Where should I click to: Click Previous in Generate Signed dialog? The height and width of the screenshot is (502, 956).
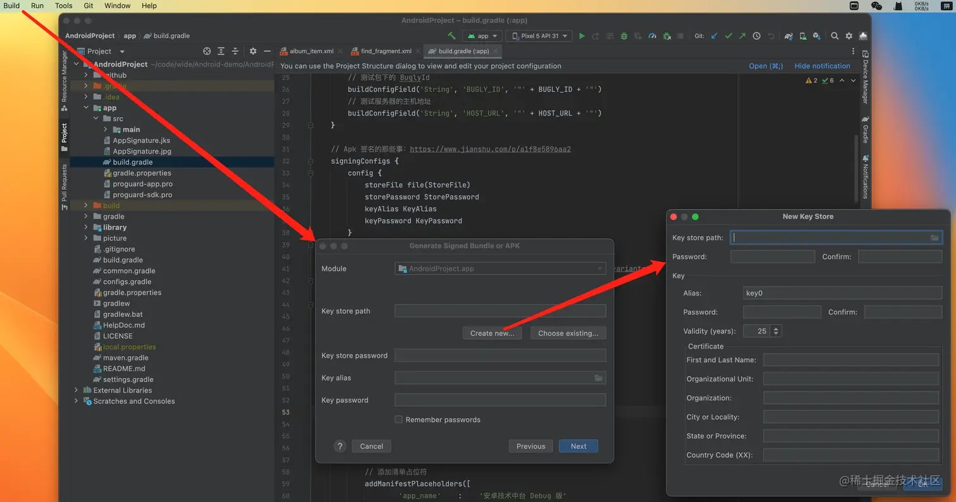point(530,446)
